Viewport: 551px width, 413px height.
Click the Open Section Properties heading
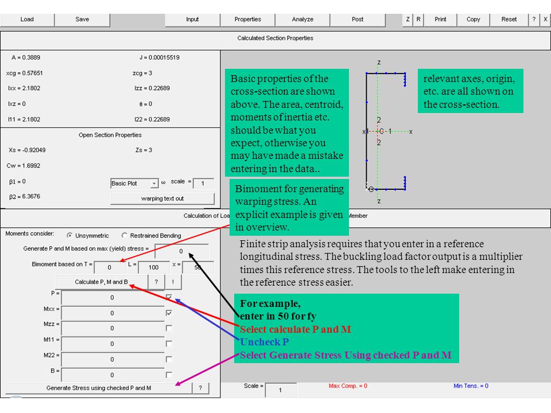coord(110,135)
